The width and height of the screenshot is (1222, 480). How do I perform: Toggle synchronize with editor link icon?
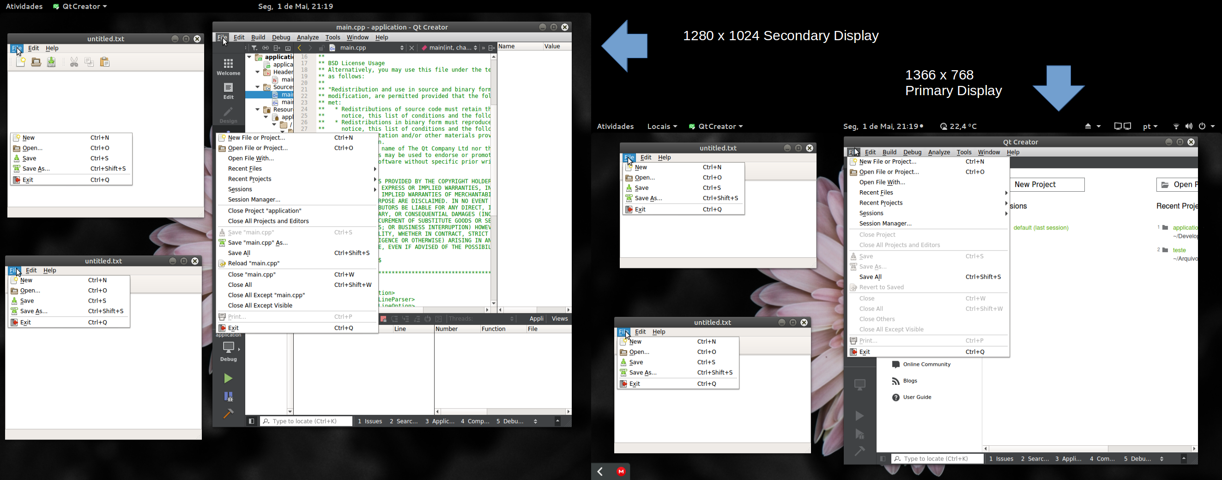click(x=266, y=48)
